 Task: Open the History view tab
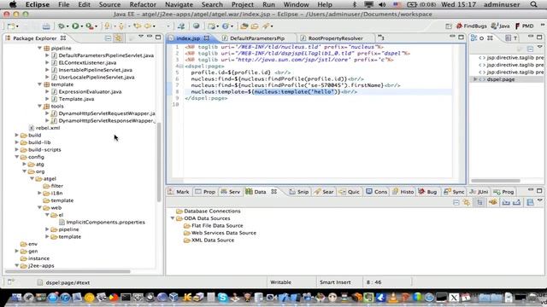point(403,192)
